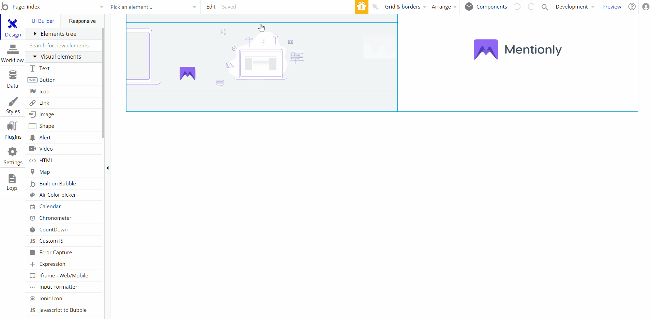
Task: Select the Mentionly logo on canvas
Action: coord(517,50)
